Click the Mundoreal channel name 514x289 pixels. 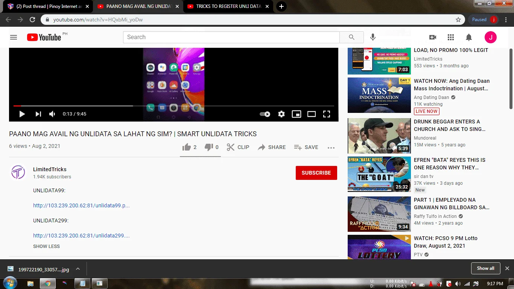tap(425, 138)
